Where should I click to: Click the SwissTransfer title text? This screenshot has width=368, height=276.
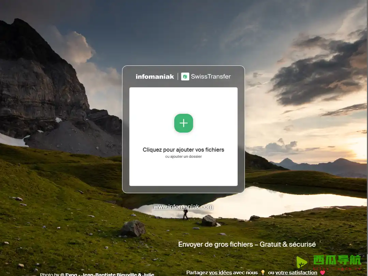211,76
